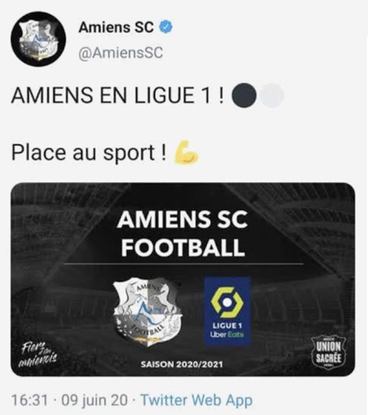The width and height of the screenshot is (368, 415).
Task: Click the flexed biceps emoji
Action: 185,153
